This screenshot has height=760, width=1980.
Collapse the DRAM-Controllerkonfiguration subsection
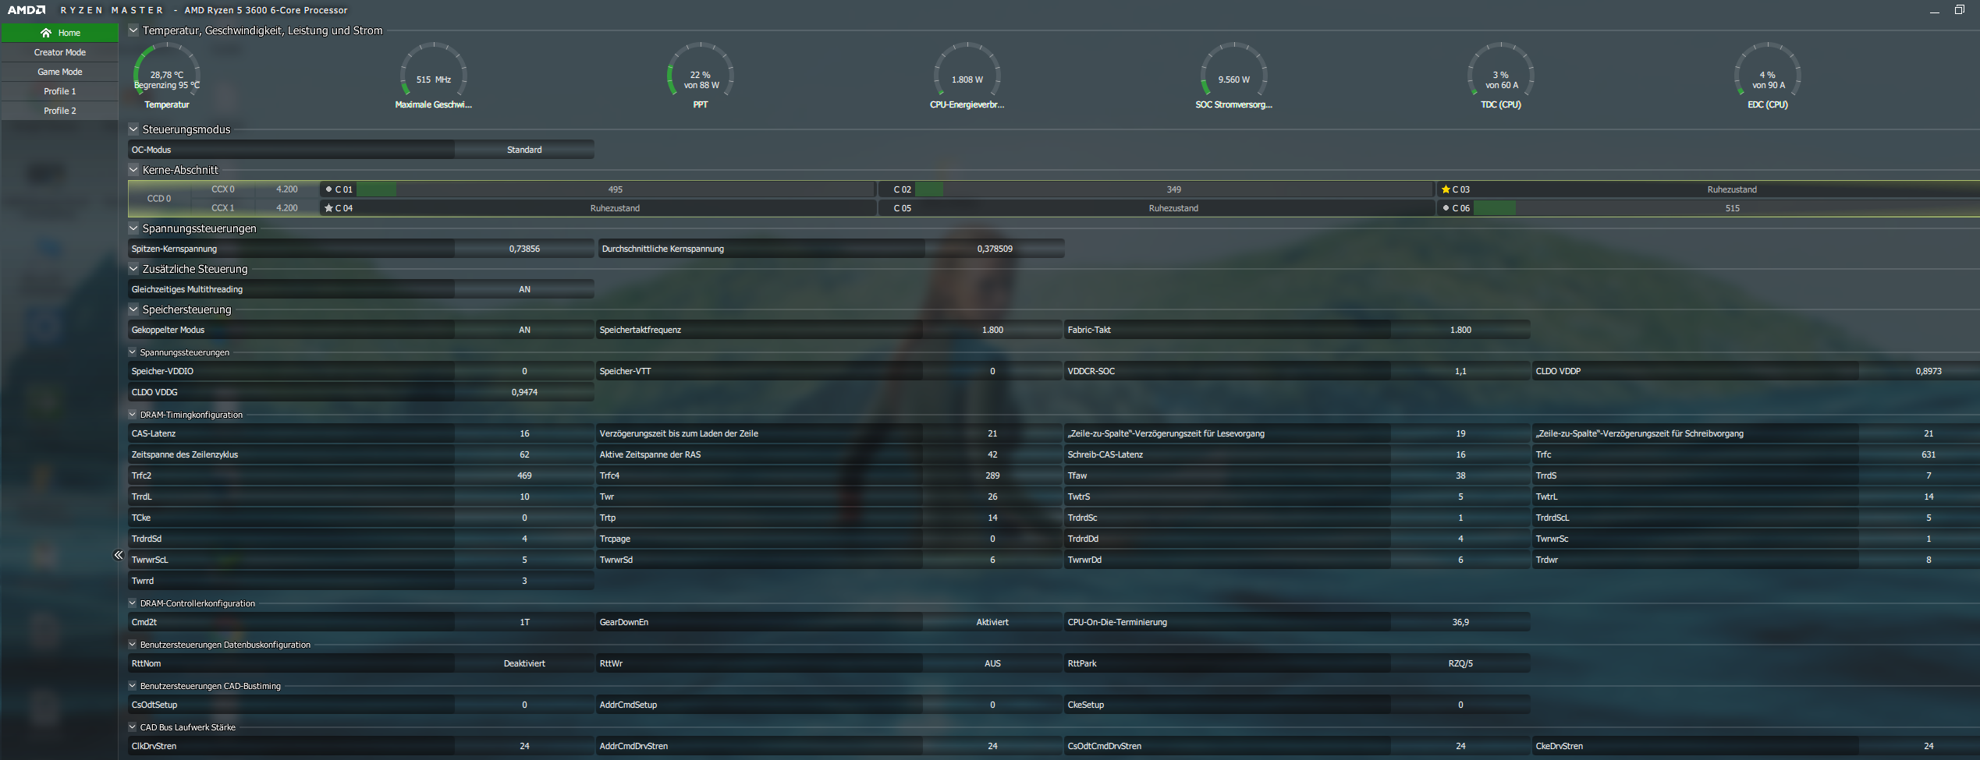click(x=133, y=603)
